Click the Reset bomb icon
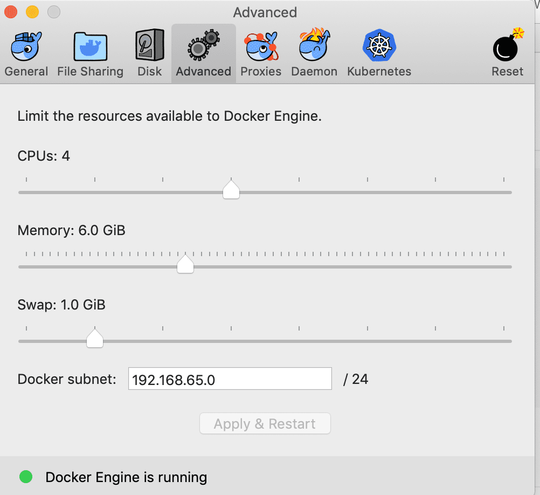The width and height of the screenshot is (540, 495). point(508,45)
